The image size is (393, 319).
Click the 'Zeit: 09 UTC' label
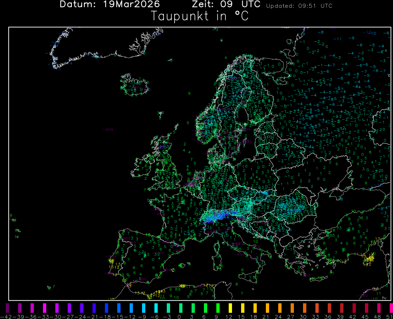(x=226, y=5)
